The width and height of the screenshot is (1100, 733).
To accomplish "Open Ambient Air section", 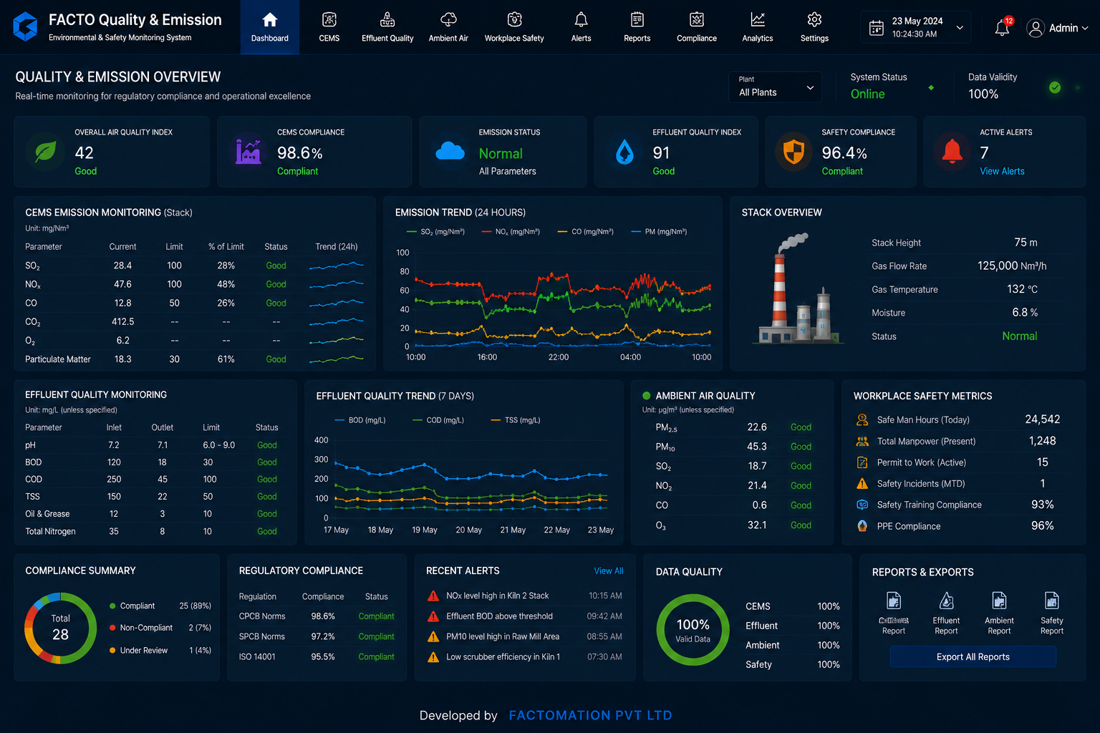I will click(448, 27).
